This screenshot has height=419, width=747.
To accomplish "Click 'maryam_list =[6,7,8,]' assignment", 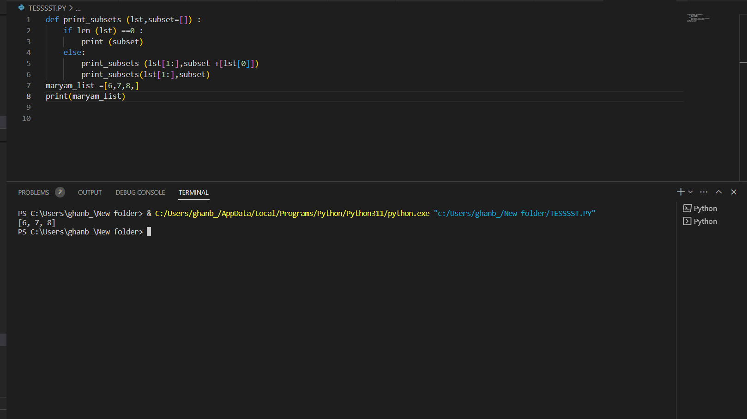I will 92,86.
